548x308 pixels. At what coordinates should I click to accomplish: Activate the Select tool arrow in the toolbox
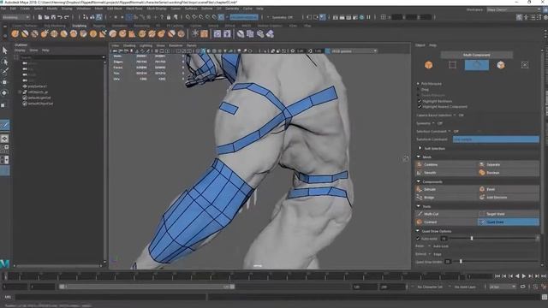pos(4,50)
